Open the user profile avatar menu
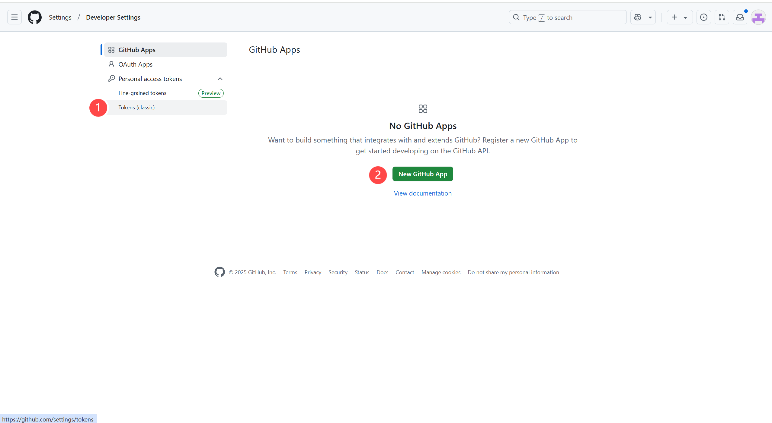 tap(758, 17)
